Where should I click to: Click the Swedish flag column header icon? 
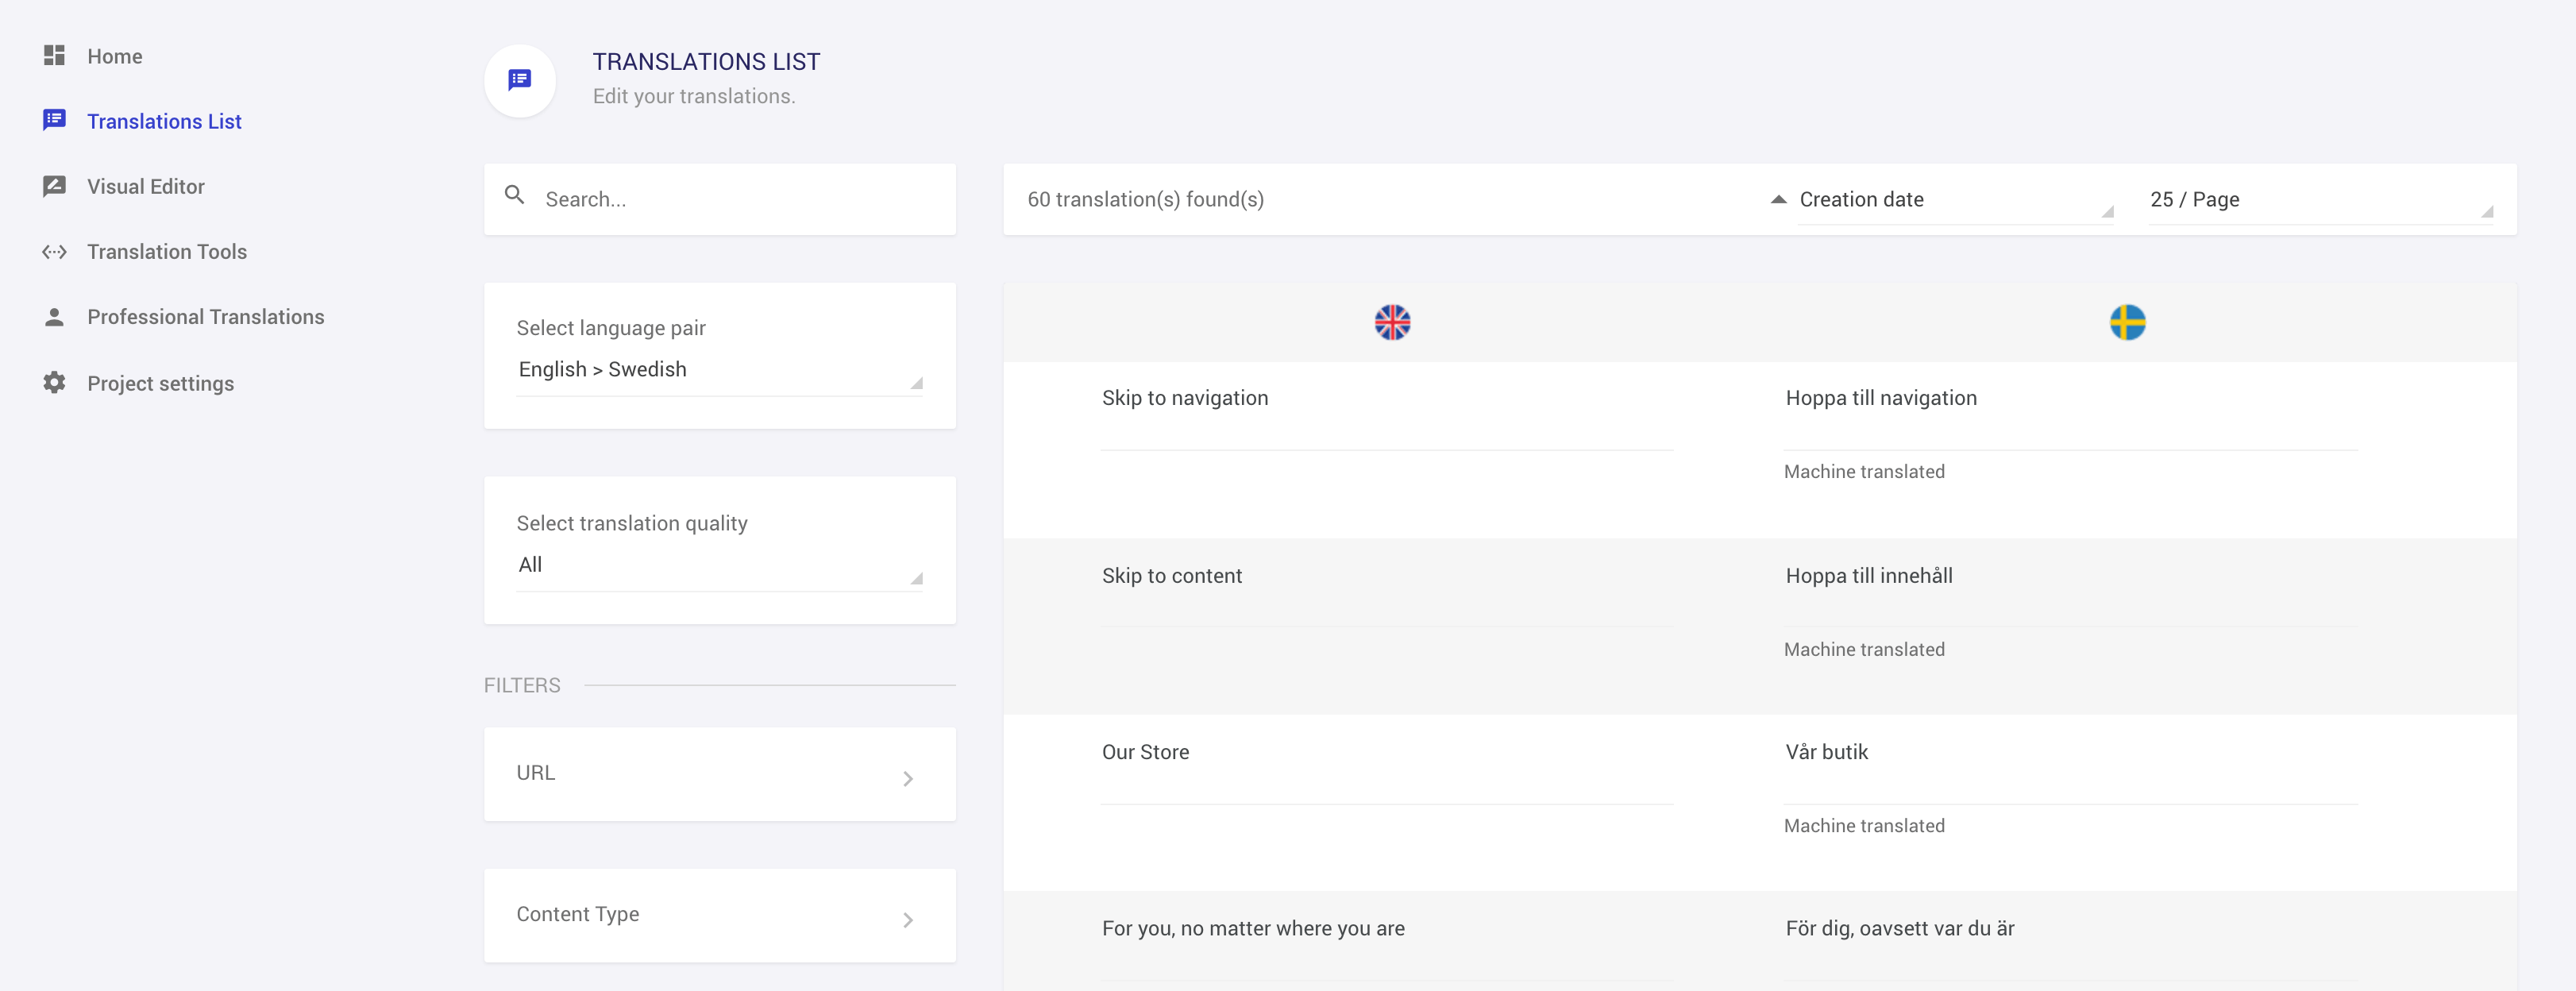pyautogui.click(x=2127, y=322)
